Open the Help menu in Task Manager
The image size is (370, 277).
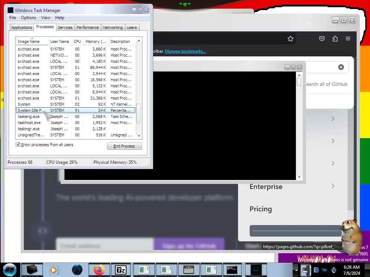[60, 18]
